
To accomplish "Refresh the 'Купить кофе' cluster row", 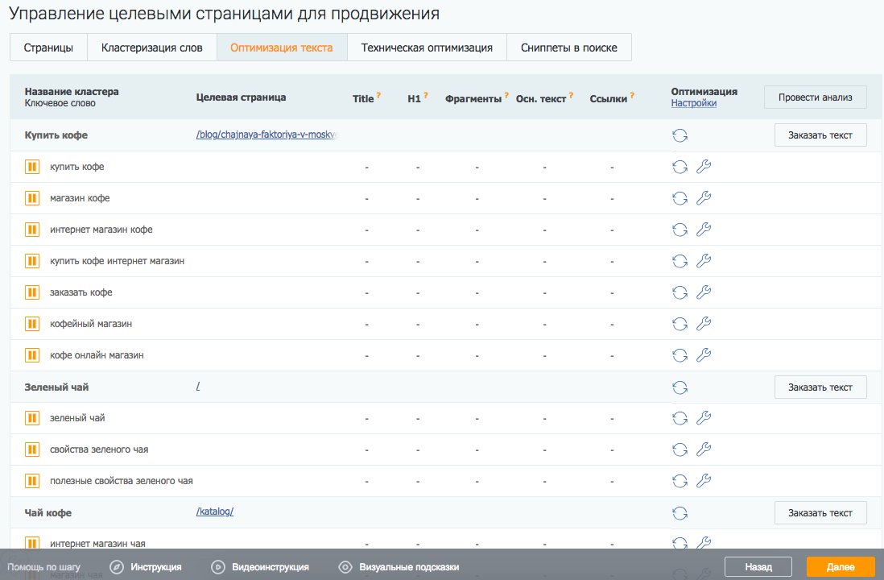I will [680, 135].
